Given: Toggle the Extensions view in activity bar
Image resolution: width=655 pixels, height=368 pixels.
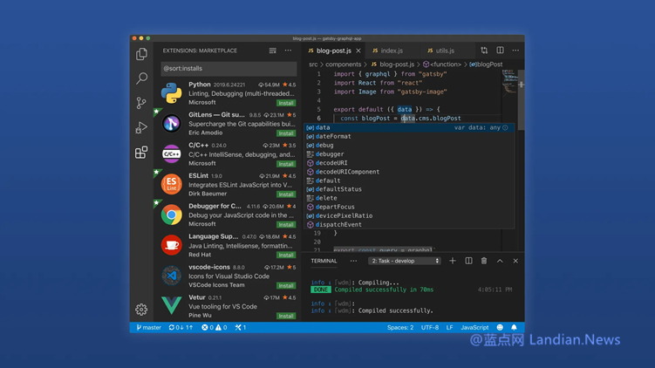Looking at the screenshot, I should (x=141, y=153).
